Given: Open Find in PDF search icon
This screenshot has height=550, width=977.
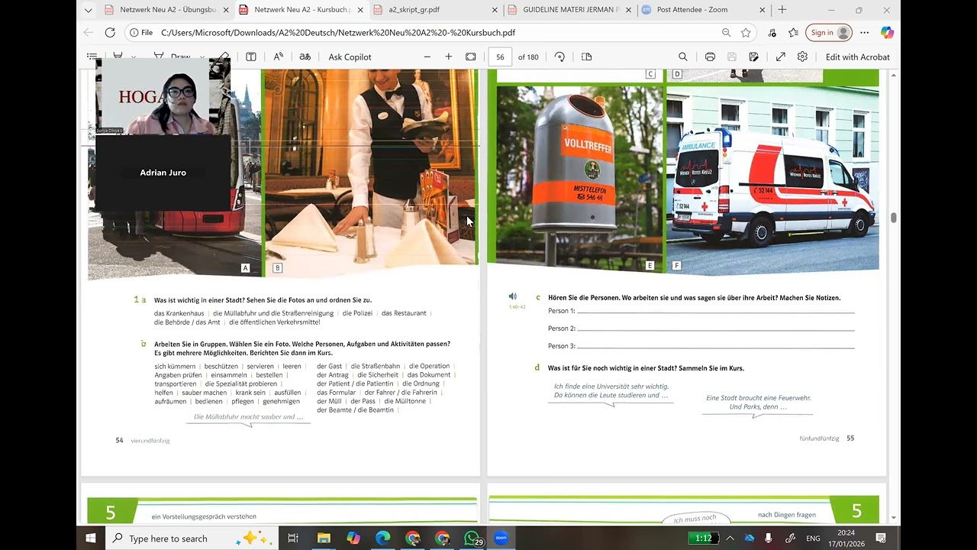Looking at the screenshot, I should point(683,57).
